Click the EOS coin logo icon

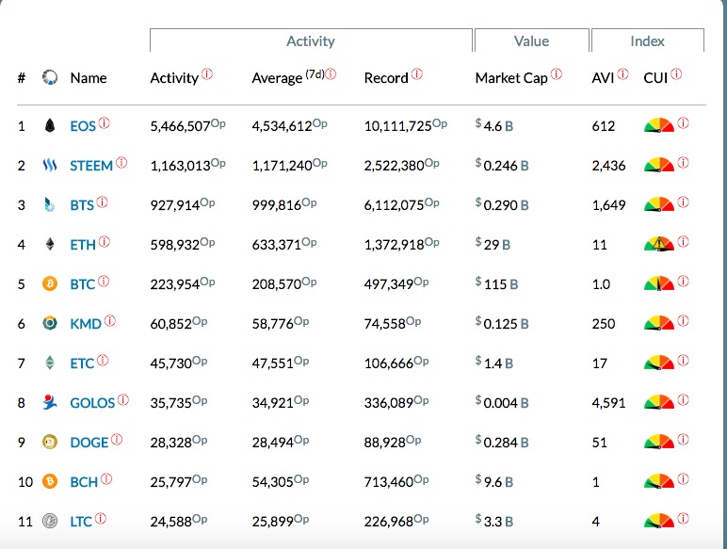50,125
